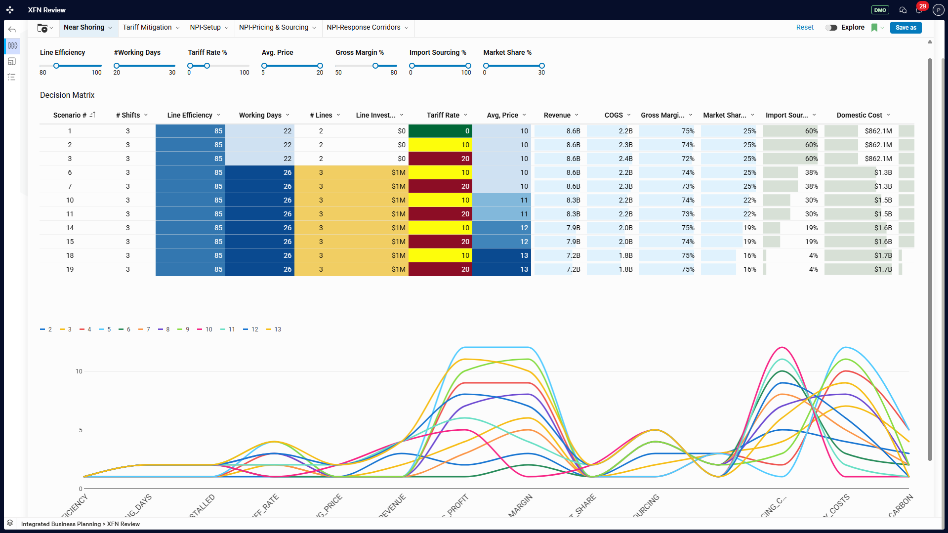Toggle series 10 in chart legend
Viewport: 948px width, 533px height.
coord(205,329)
